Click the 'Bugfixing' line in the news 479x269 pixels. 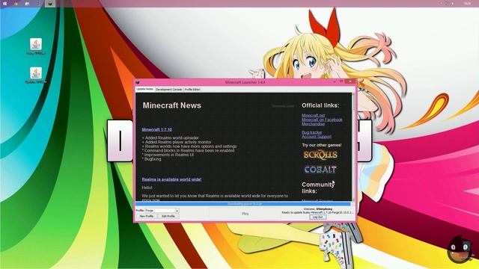click(151, 159)
